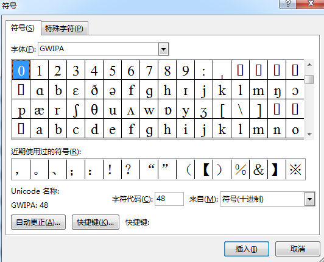Click the symbol grid scroll-down arrow
The width and height of the screenshot is (324, 262).
(309, 135)
